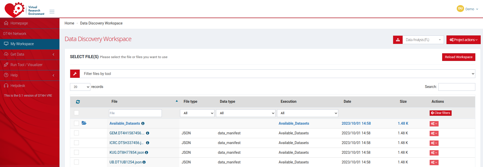
Task: Click the hamburger menu icon beside logo
Action: pyautogui.click(x=52, y=11)
